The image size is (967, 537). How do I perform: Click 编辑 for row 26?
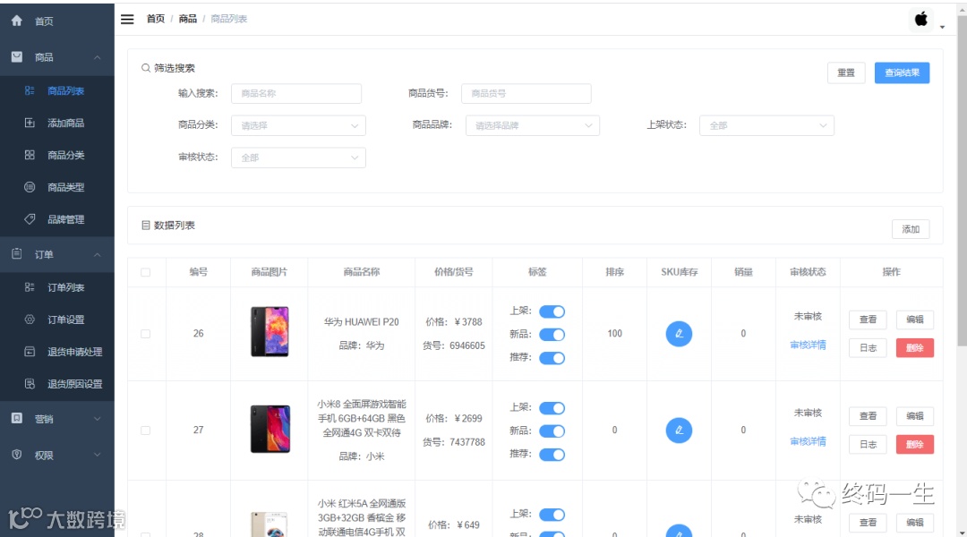coord(914,320)
